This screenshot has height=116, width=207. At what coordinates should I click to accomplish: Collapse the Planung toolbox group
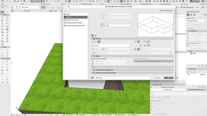(x=1, y=15)
